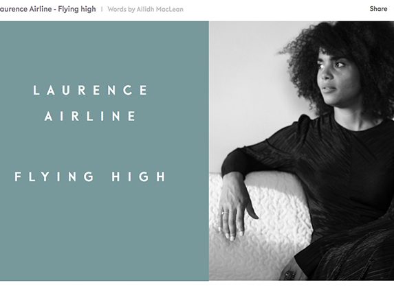Click the ring on the woman's finger
Viewport: 394px width, 287px height.
224,213
